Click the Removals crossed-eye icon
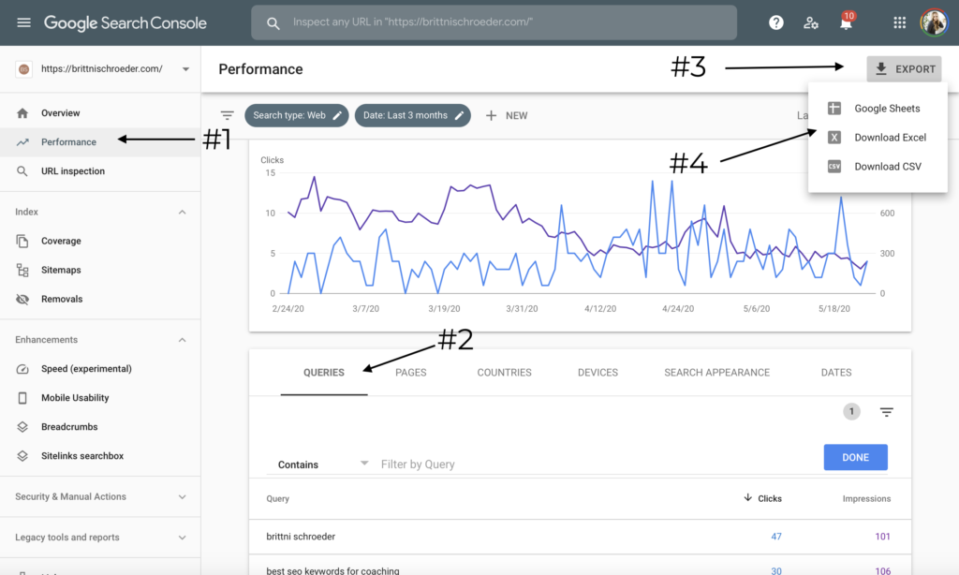The height and width of the screenshot is (575, 959). click(22, 299)
